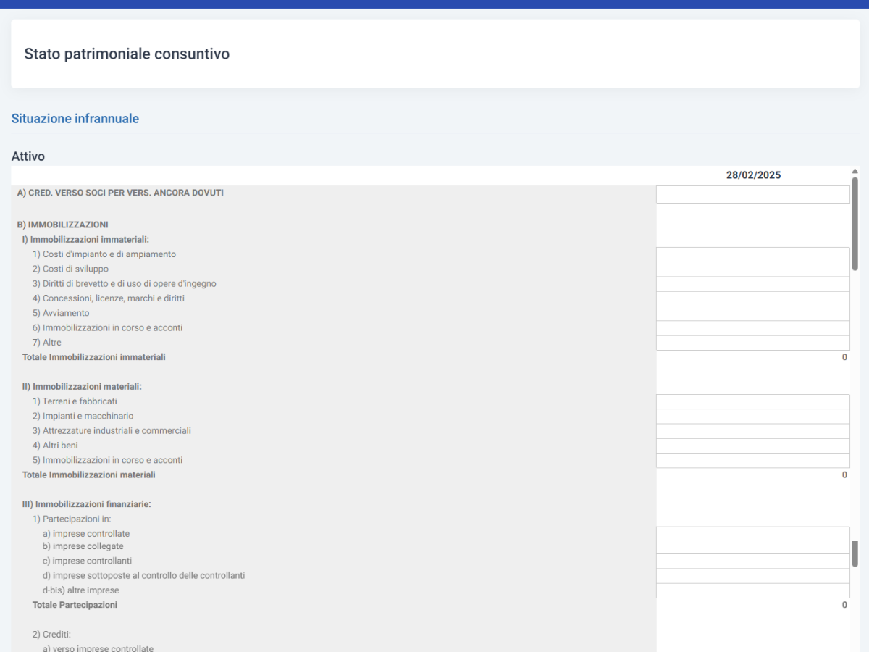869x652 pixels.
Task: Click the Costi d'impianto e di ampiamento field
Action: (x=752, y=254)
